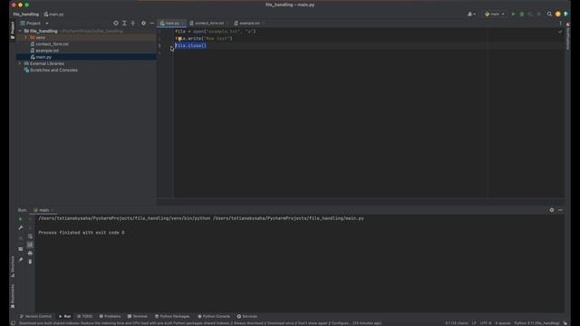
Task: Open Run panel wrench settings icon
Action: tap(20, 227)
